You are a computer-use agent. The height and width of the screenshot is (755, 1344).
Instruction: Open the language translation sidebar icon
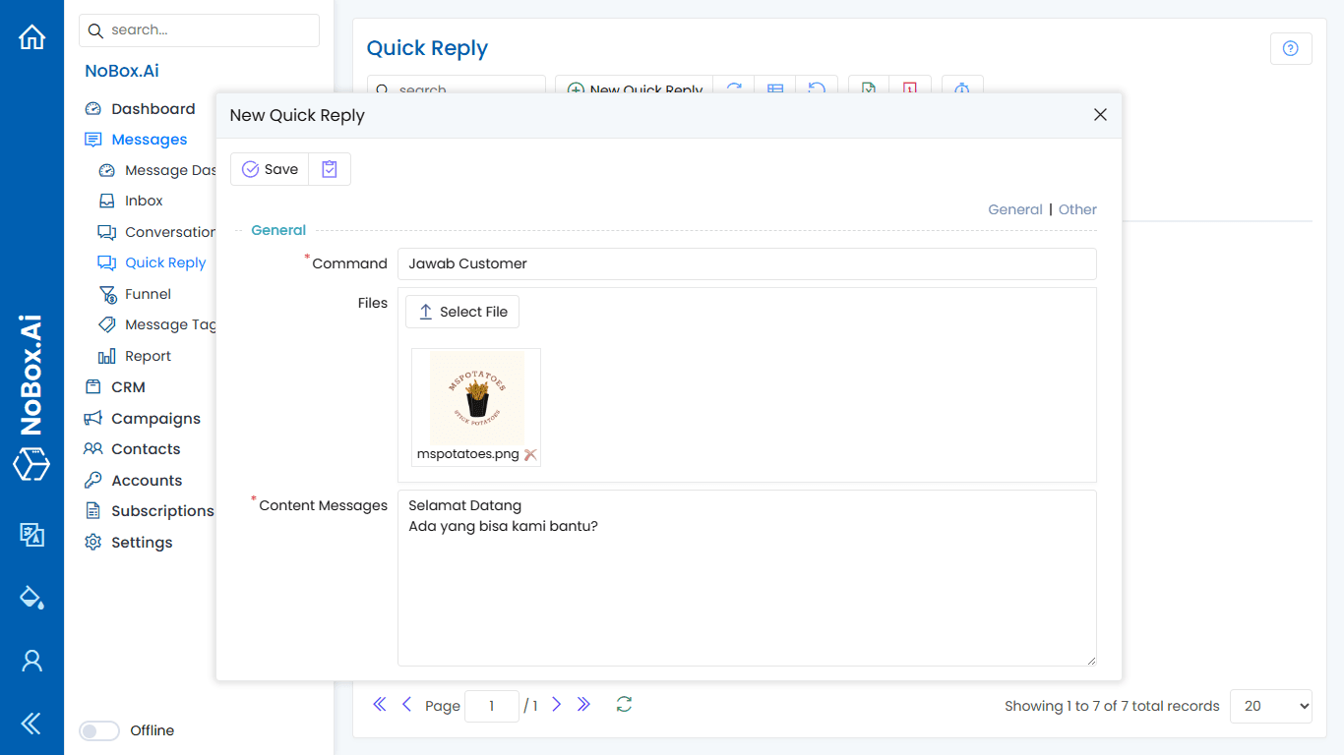point(31,535)
